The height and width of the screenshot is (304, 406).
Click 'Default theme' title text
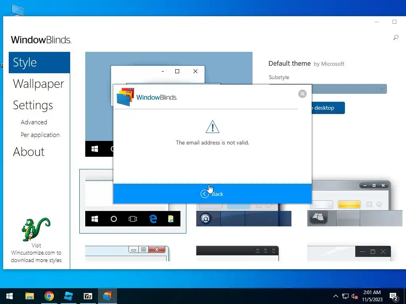[289, 63]
